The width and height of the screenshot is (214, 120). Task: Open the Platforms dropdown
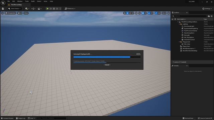click(70, 9)
